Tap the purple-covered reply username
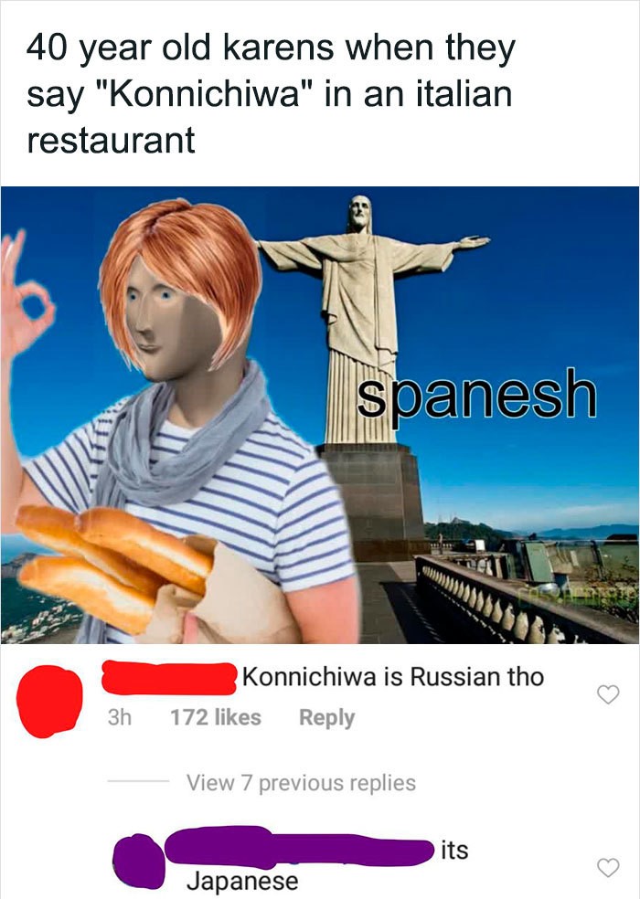 tap(298, 846)
